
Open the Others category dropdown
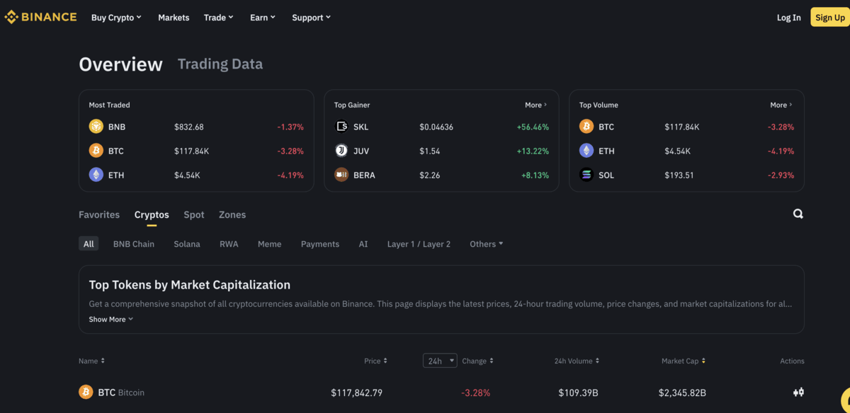tap(487, 244)
